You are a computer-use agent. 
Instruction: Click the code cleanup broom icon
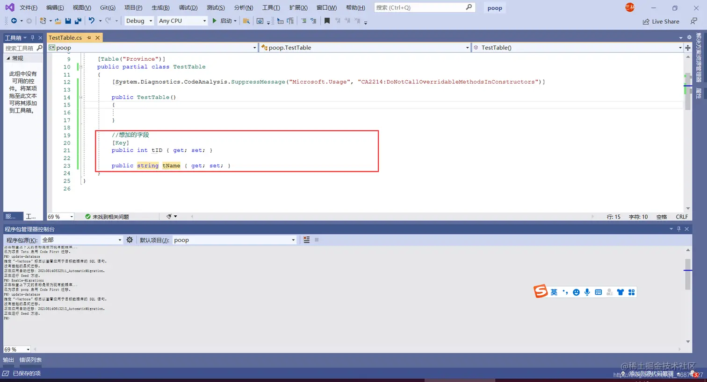pos(169,216)
